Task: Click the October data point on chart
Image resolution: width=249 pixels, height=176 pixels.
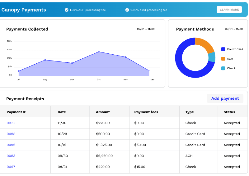Action: coord(99,52)
